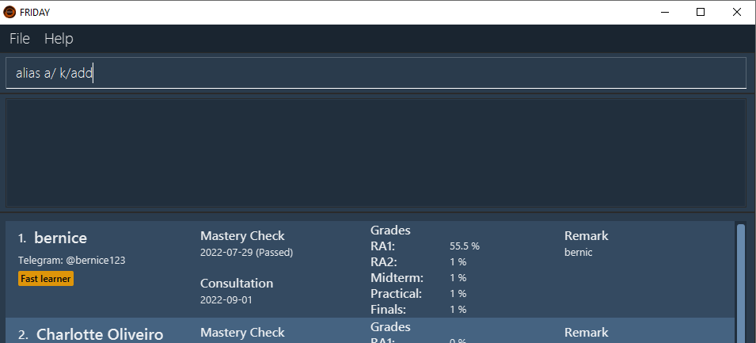The width and height of the screenshot is (756, 343).
Task: Click Telegram handle @bernice123
Action: 96,261
